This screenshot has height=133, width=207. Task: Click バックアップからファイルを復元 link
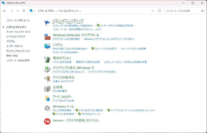(102, 72)
